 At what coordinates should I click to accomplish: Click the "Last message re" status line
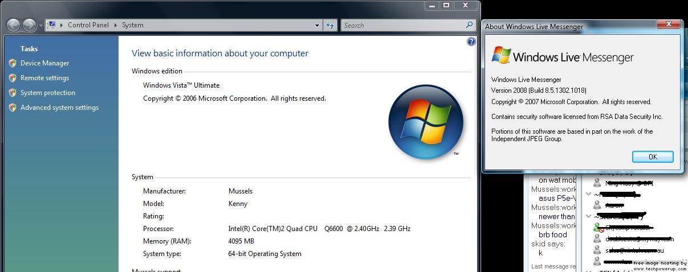click(x=553, y=266)
